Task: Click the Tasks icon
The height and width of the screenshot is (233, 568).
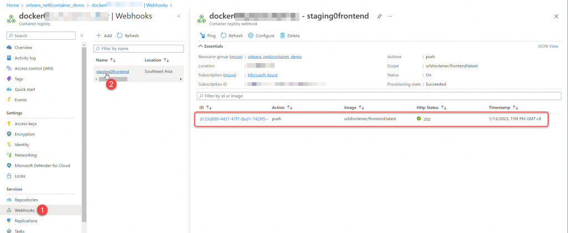Action: click(x=9, y=230)
